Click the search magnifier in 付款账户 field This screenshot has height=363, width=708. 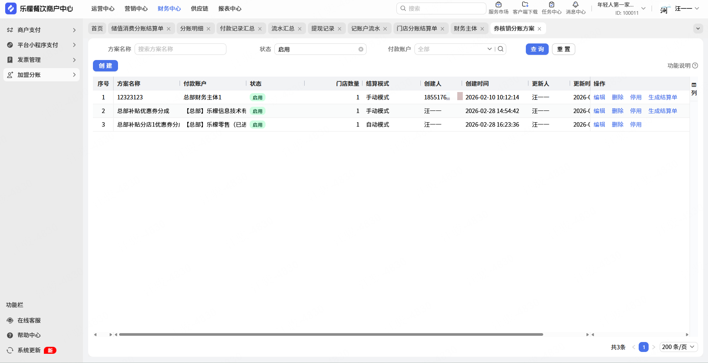500,49
